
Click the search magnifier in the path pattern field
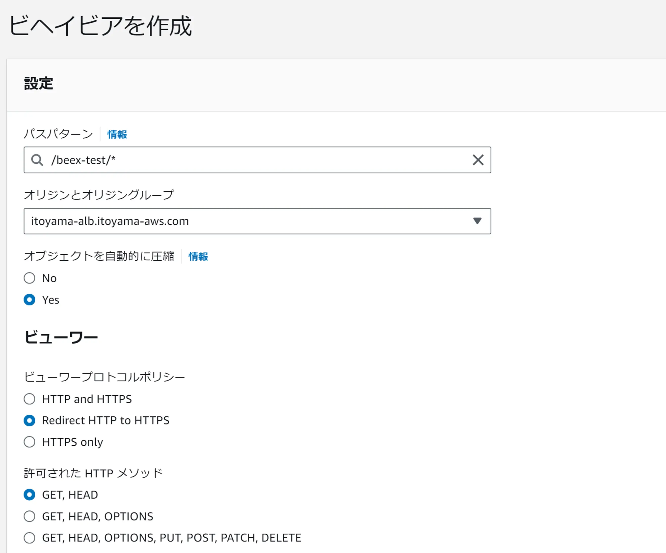pos(37,160)
